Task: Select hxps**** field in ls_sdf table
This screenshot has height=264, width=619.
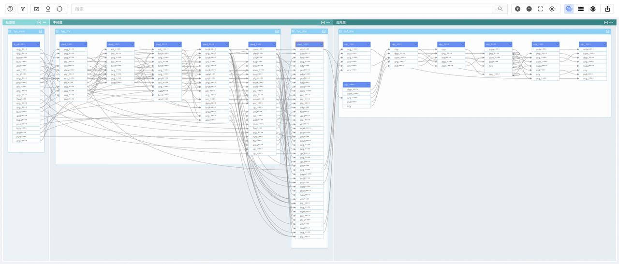Action: 26,120
